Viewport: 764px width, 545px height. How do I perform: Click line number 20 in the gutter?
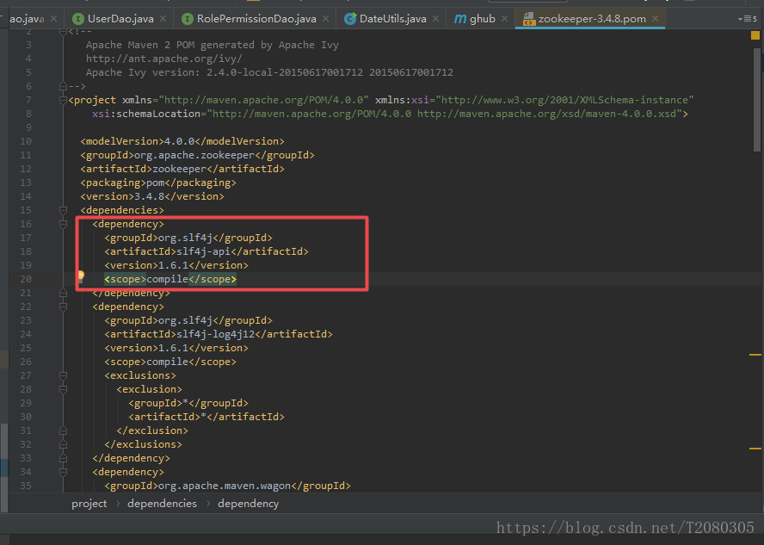coord(26,279)
